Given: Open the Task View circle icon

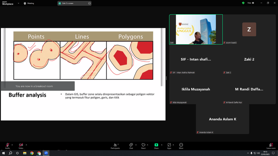Looking at the screenshot, I should pyautogui.click(x=17, y=153).
